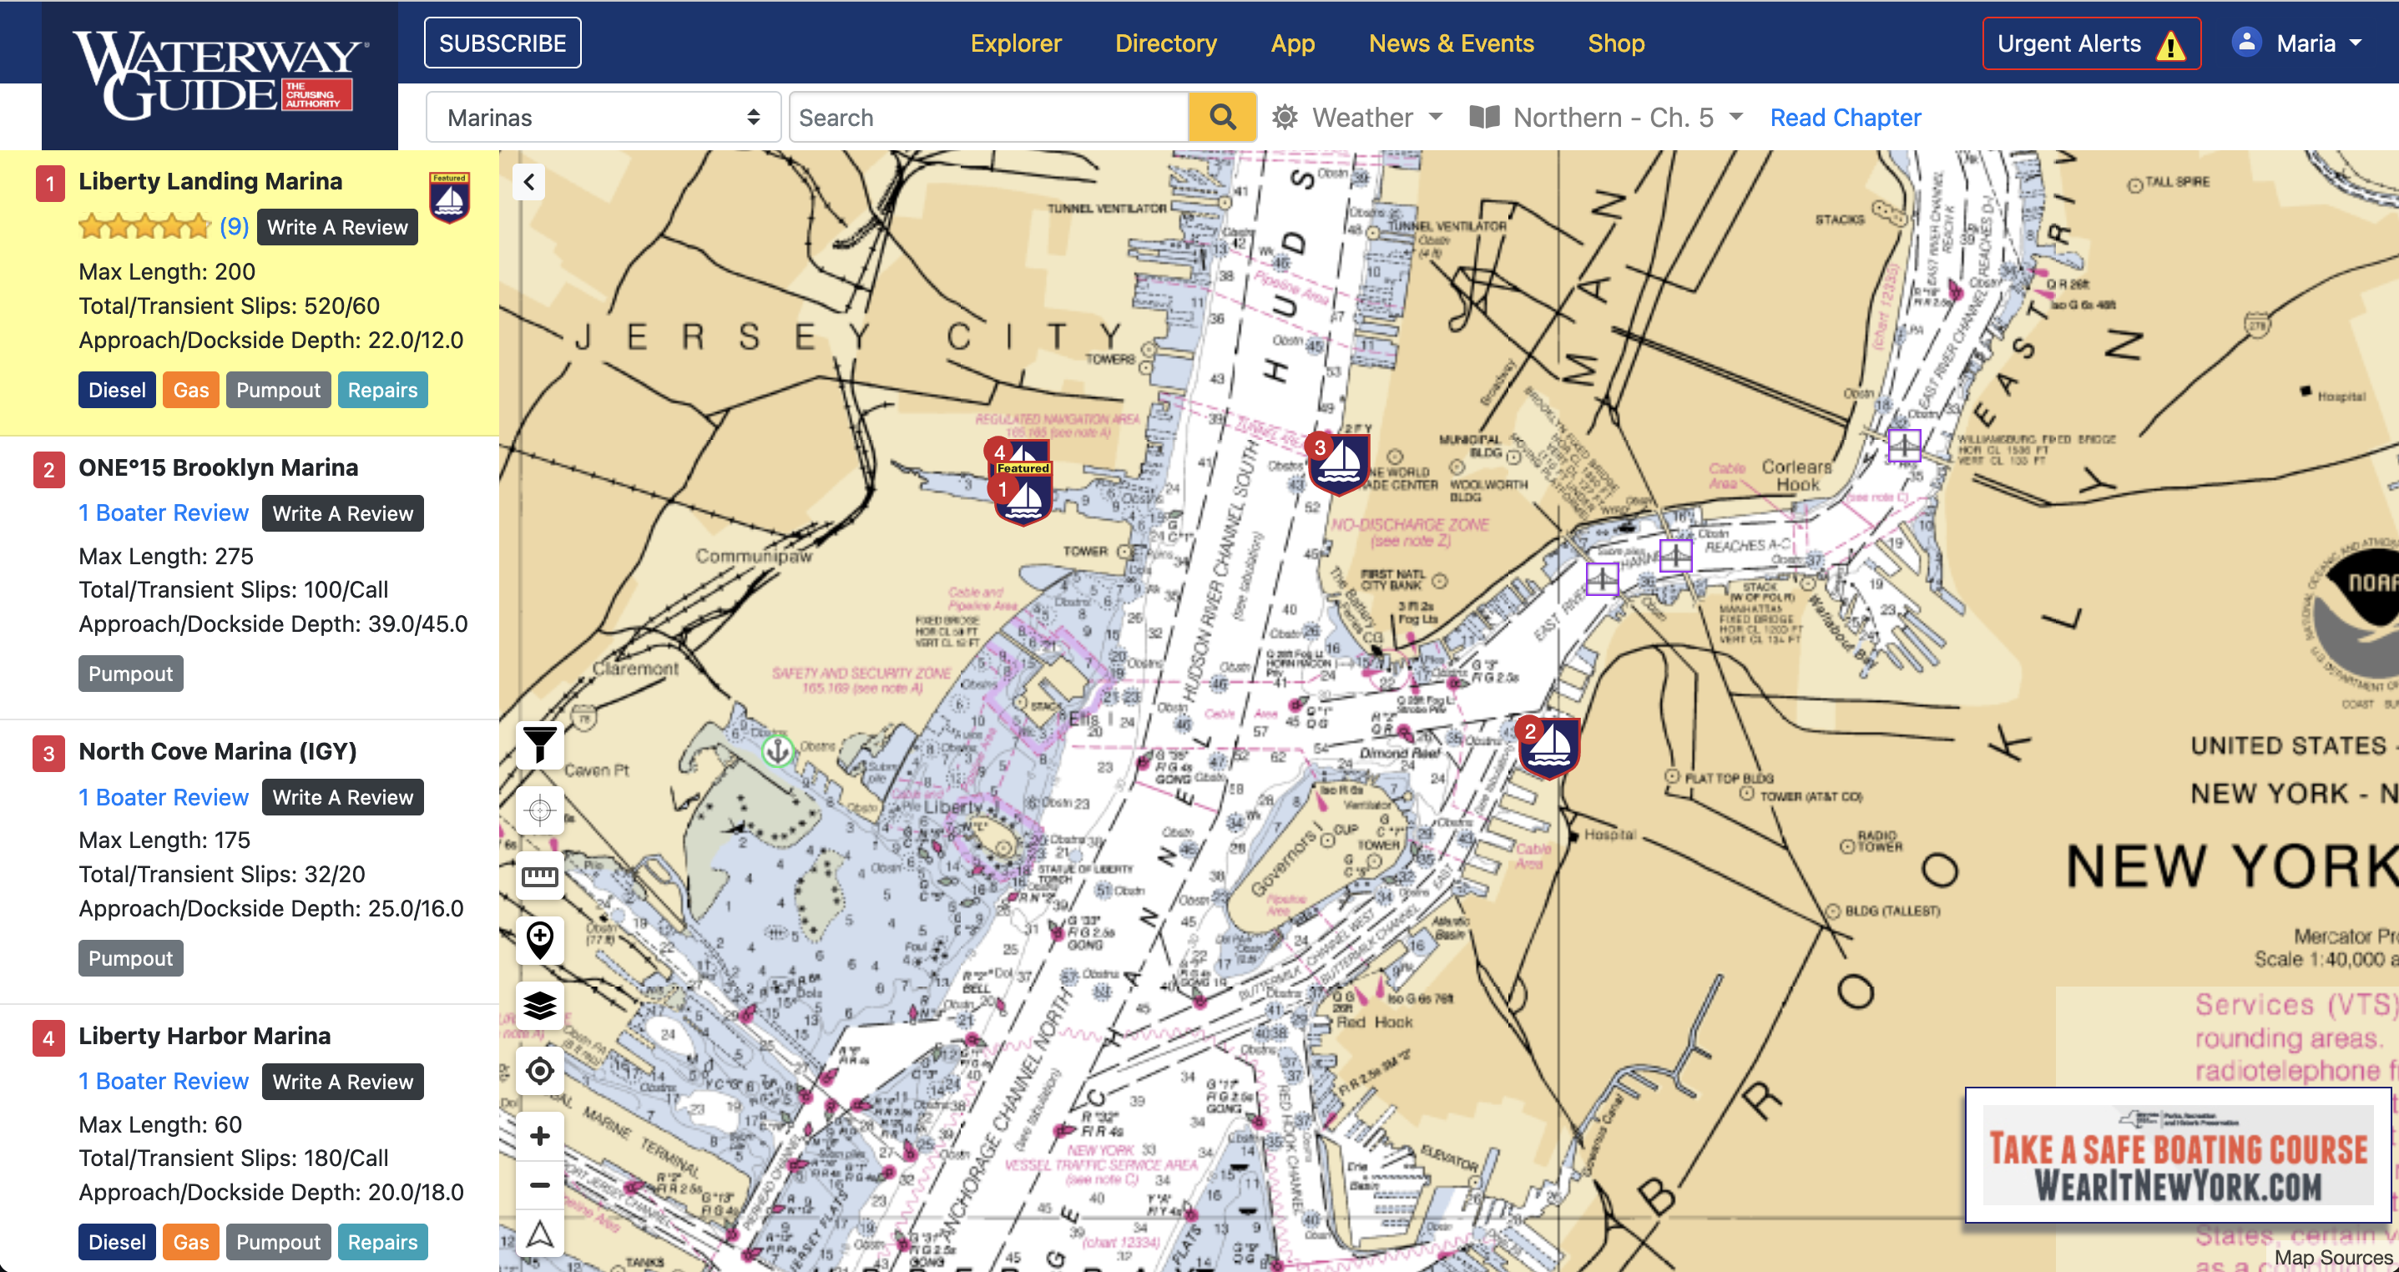The image size is (2399, 1272).
Task: Click the SUBSCRIBE button
Action: pyautogui.click(x=502, y=43)
